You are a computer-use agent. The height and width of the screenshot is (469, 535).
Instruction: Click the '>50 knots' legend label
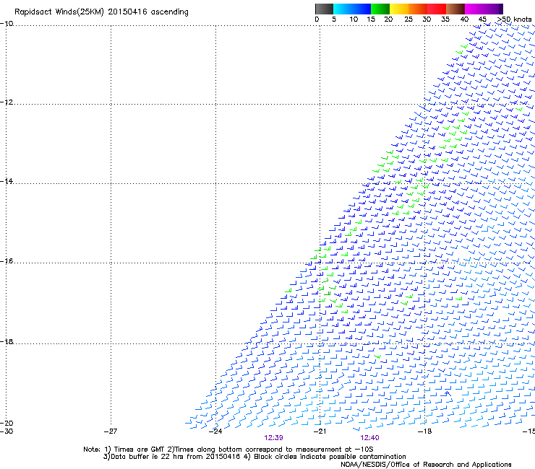tap(514, 19)
